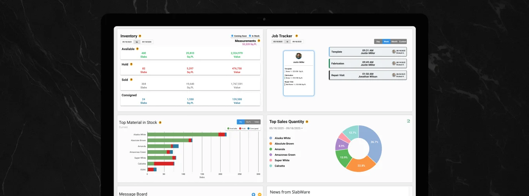
Task: Open the help icon beside Measurements
Action: pos(259,41)
